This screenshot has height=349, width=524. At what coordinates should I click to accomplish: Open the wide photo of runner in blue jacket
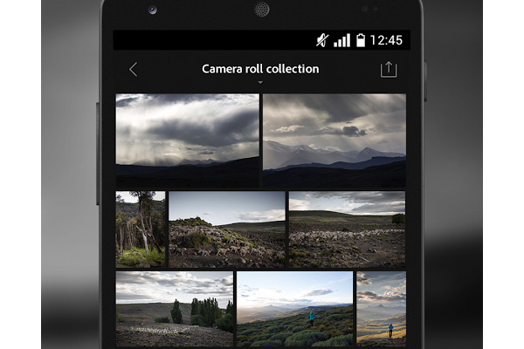tap(295, 309)
